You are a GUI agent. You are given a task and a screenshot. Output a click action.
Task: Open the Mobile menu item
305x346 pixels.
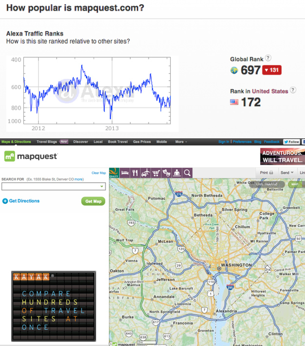[162, 142]
